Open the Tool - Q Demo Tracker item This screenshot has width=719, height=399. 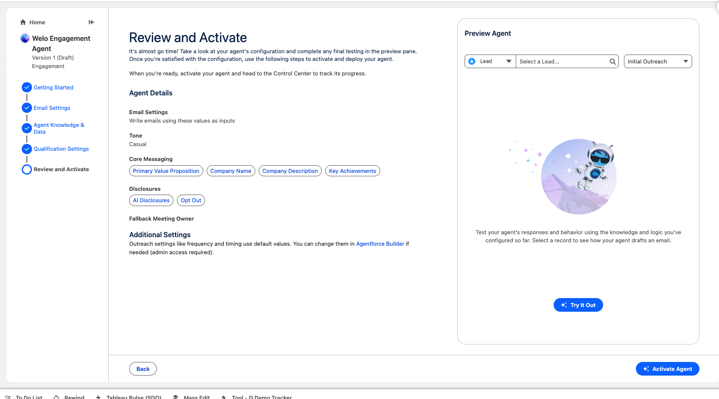pos(257,397)
